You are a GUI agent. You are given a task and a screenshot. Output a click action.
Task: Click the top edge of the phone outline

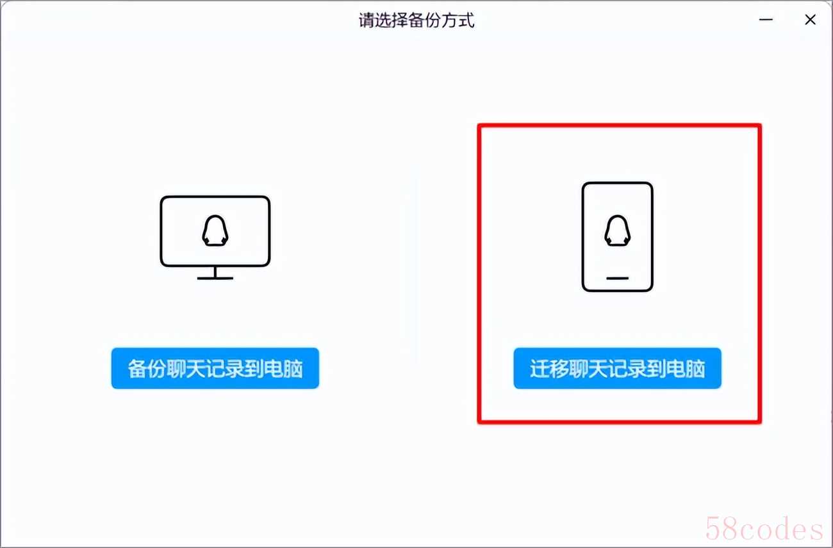617,184
